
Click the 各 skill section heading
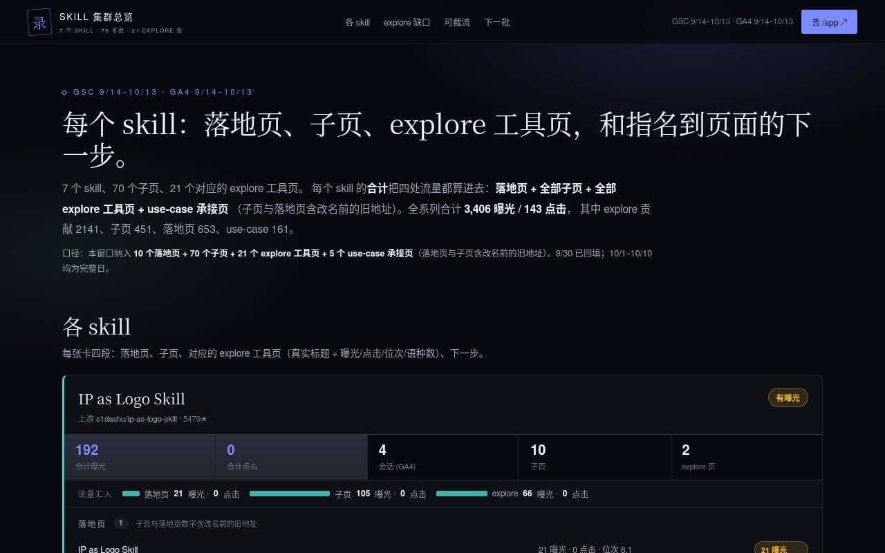(x=97, y=326)
